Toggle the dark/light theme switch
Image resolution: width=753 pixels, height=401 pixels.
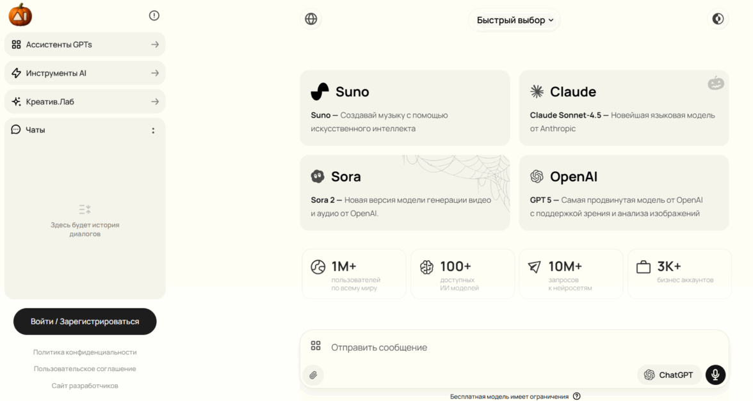pos(718,19)
